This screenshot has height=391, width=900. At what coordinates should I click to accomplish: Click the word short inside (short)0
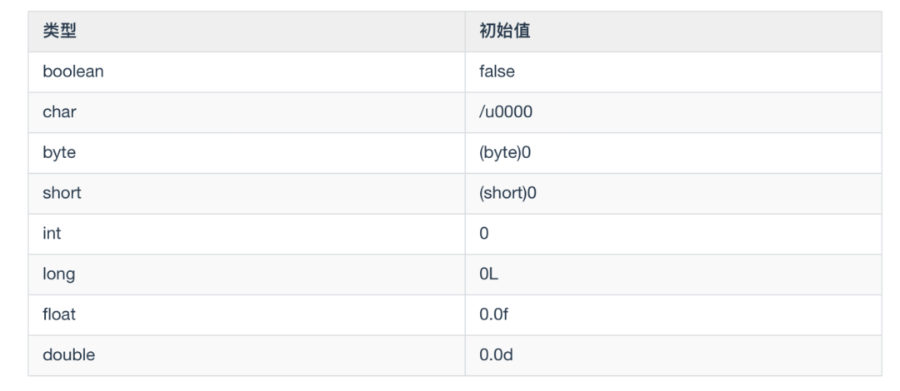504,193
